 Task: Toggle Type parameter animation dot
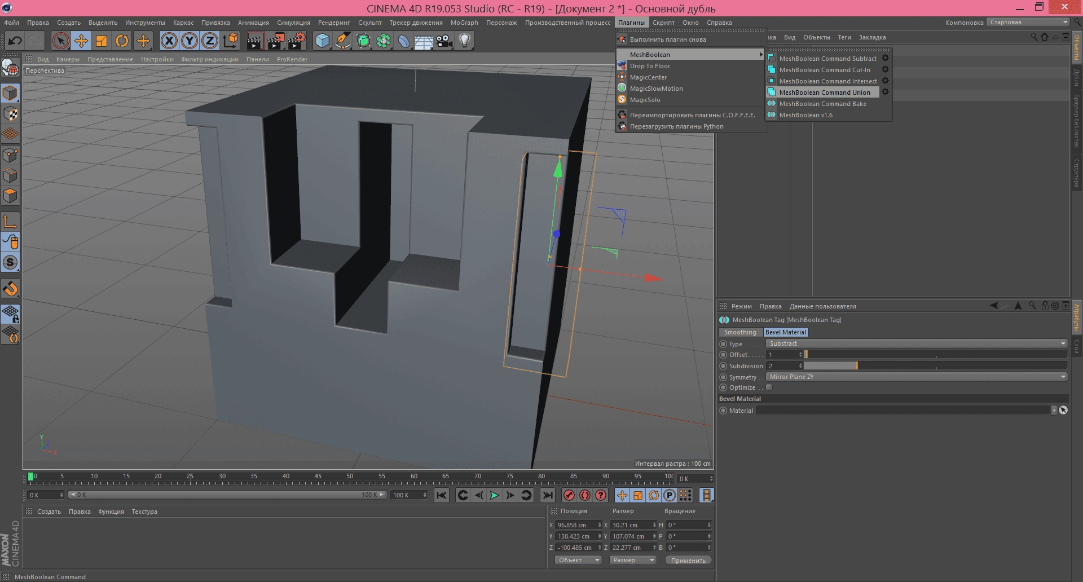723,344
